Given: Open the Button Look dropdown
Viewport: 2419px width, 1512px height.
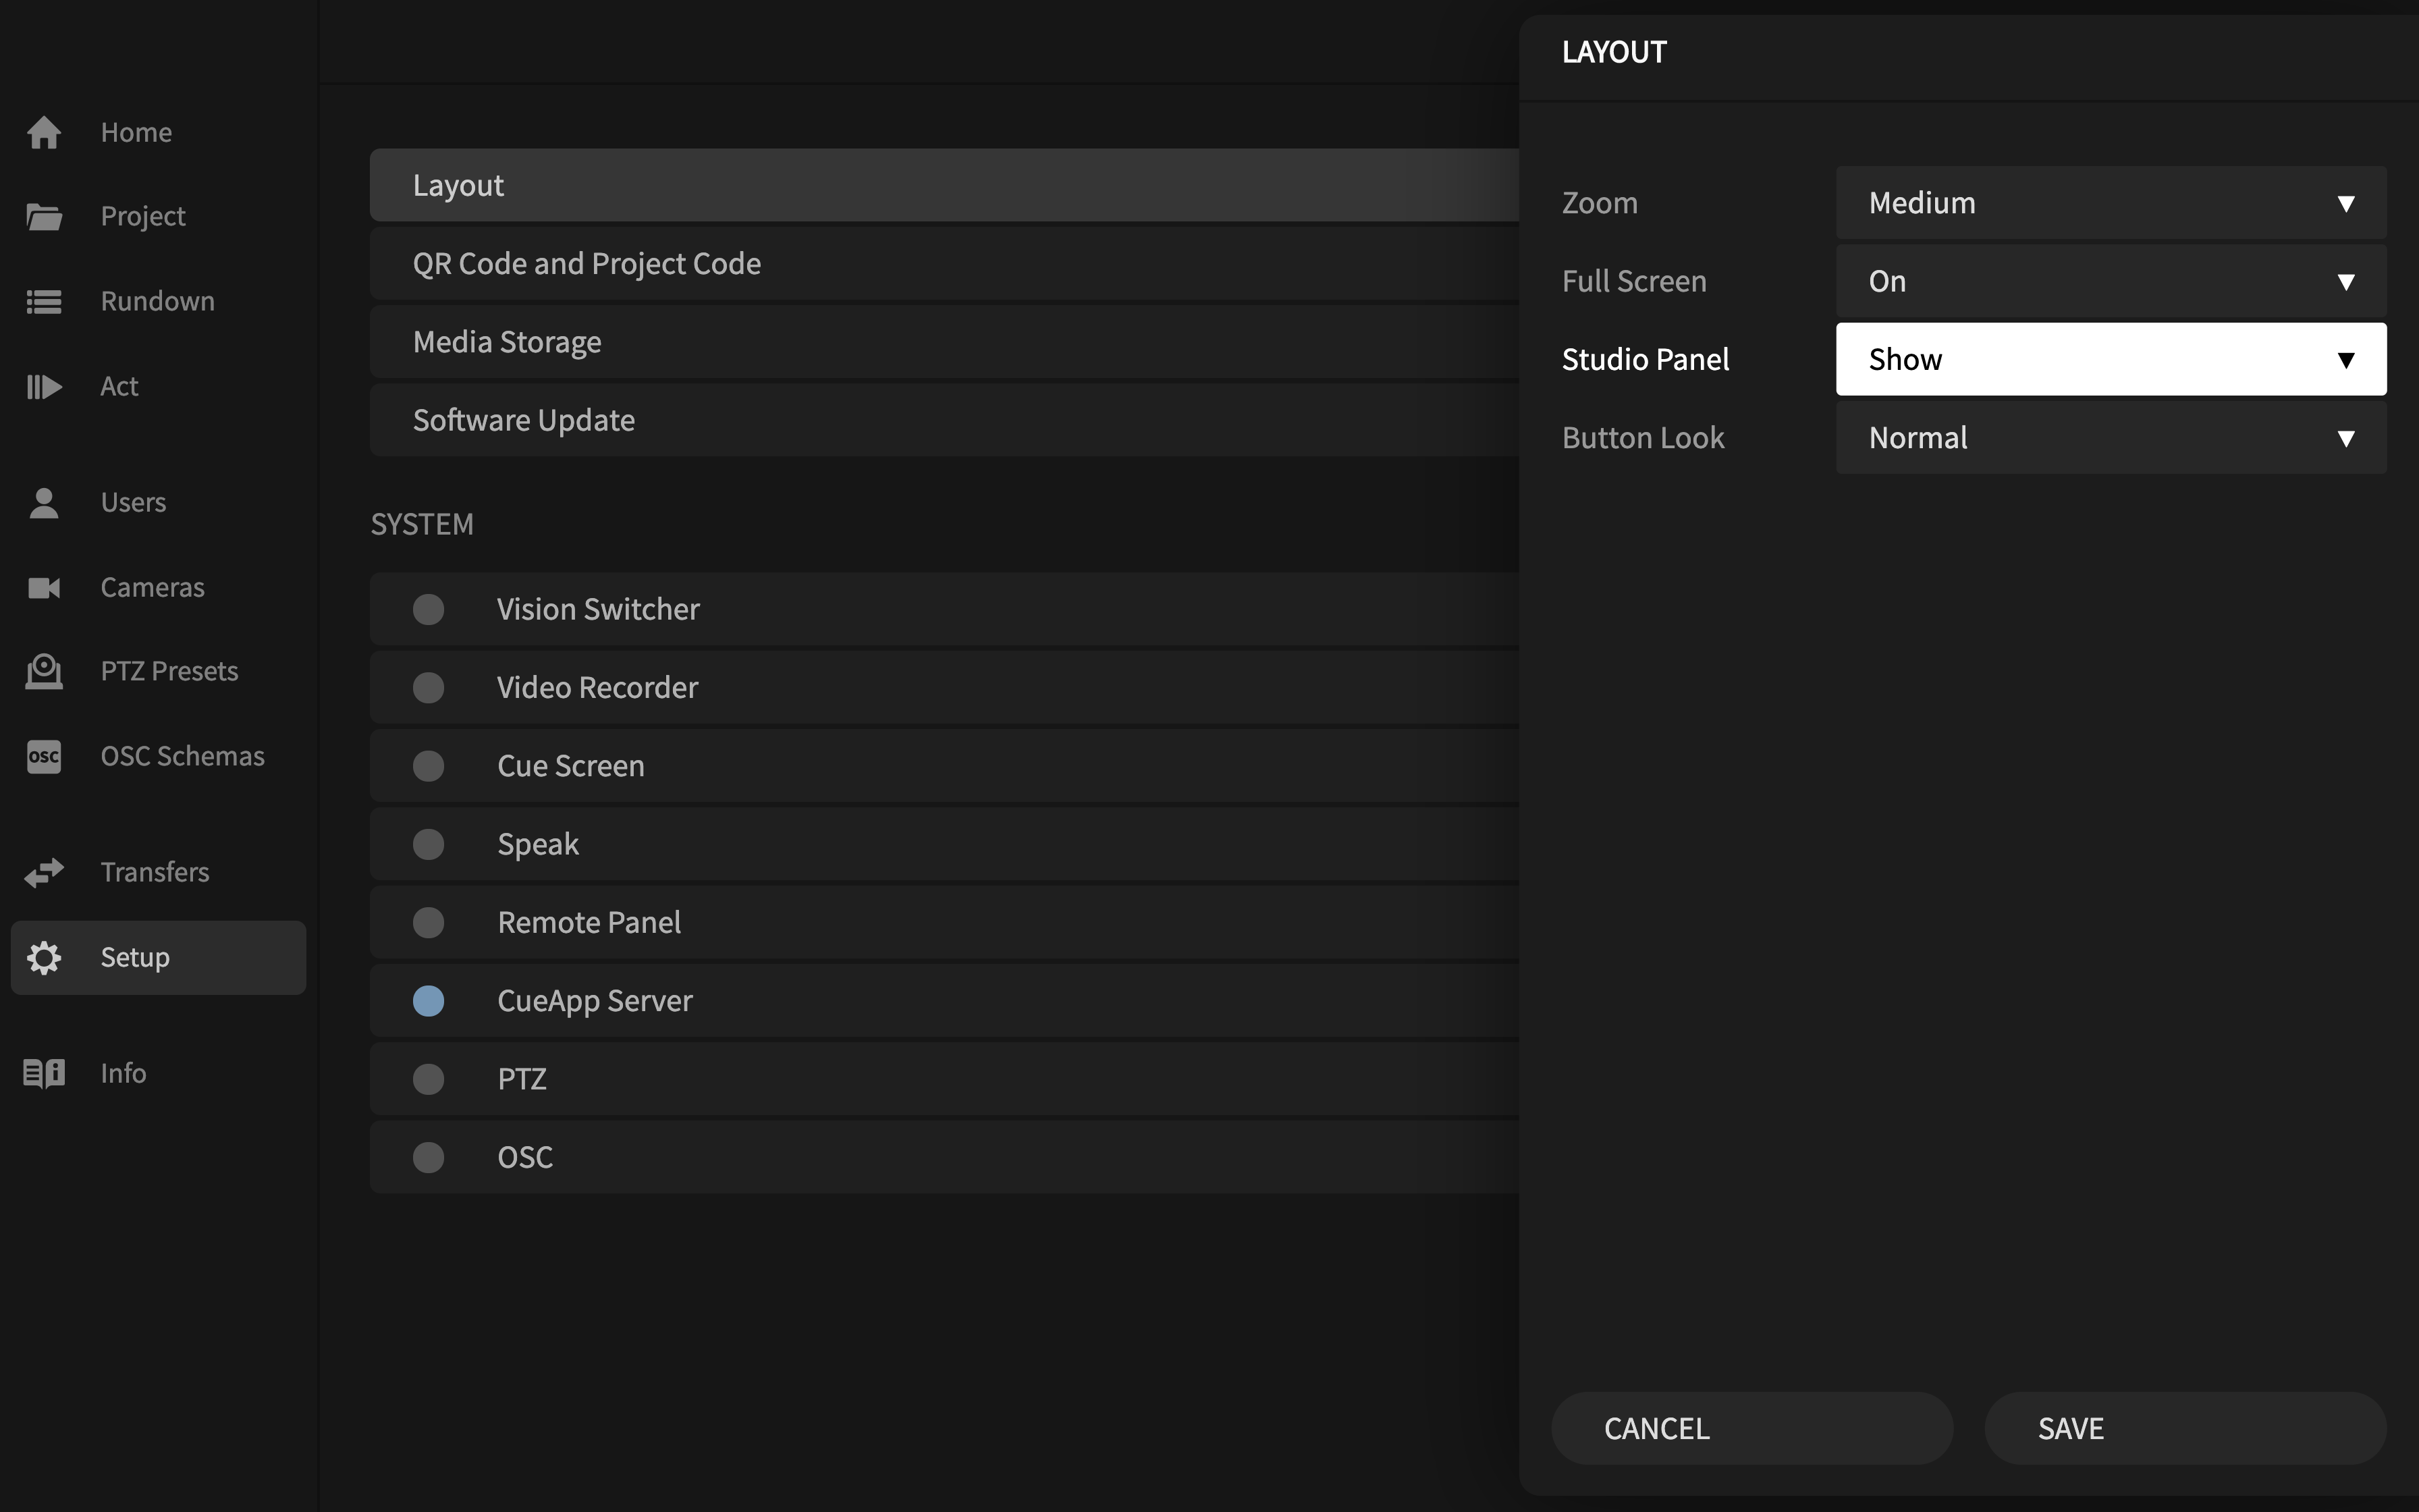Looking at the screenshot, I should (x=2109, y=437).
